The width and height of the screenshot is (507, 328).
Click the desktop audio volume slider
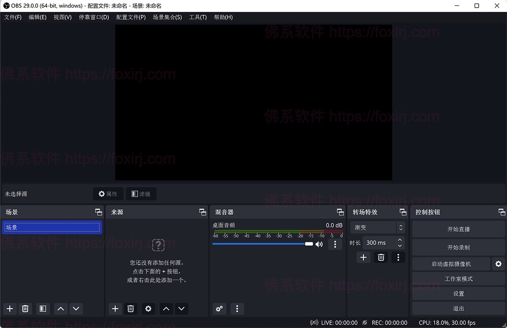click(x=262, y=244)
